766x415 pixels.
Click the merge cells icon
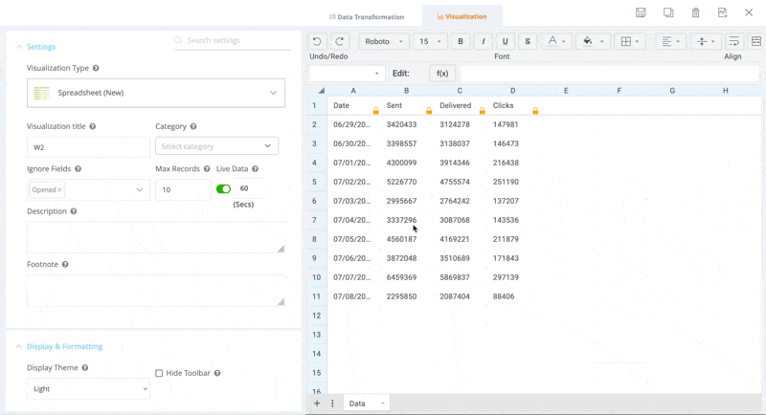(756, 41)
